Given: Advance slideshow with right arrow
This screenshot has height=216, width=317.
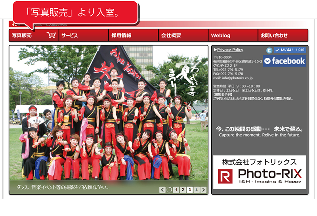Looking at the screenshot, I should 204,190.
